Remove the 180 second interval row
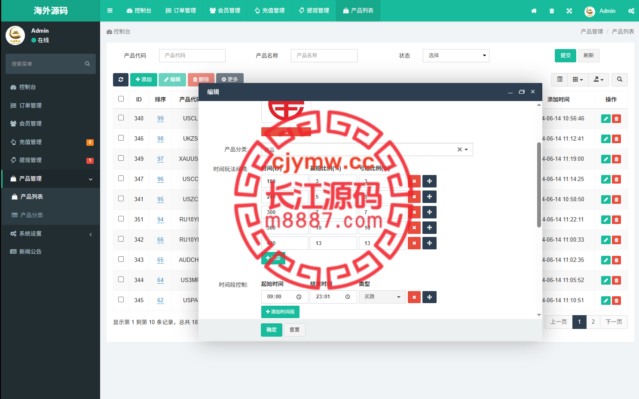The width and height of the screenshot is (639, 399). (x=414, y=181)
